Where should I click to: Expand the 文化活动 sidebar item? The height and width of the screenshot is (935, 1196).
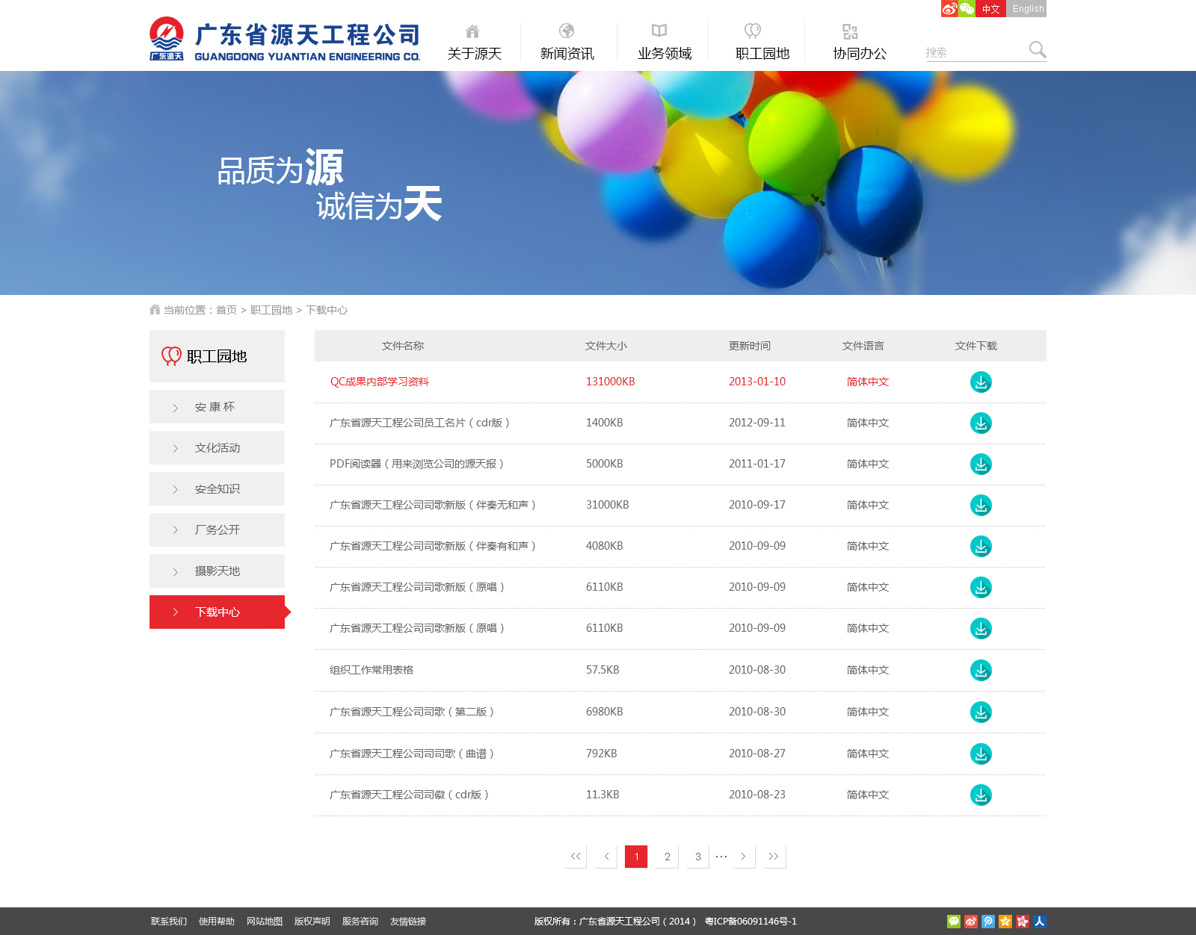click(217, 448)
